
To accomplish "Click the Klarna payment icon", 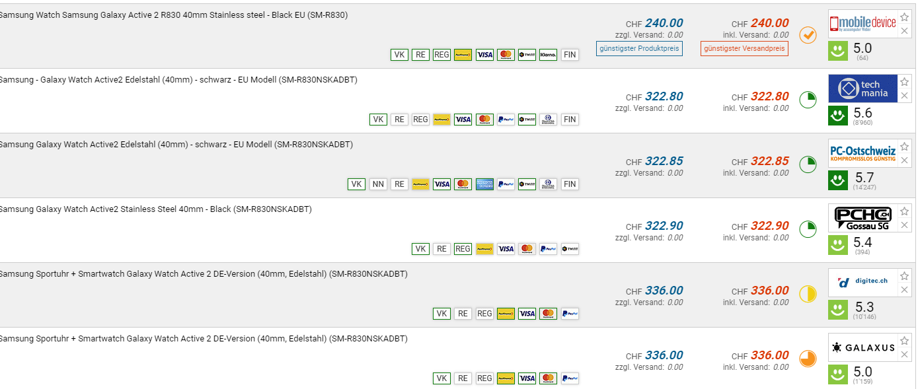I will (x=548, y=55).
